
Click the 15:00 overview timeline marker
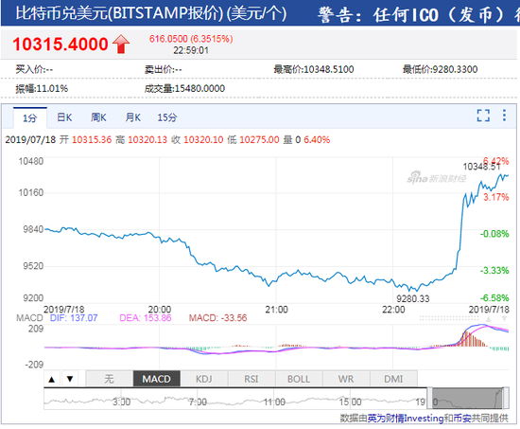(x=350, y=402)
